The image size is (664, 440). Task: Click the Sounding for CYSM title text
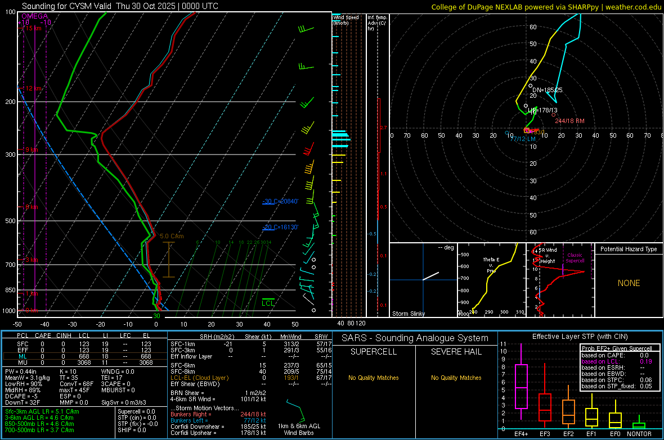120,6
